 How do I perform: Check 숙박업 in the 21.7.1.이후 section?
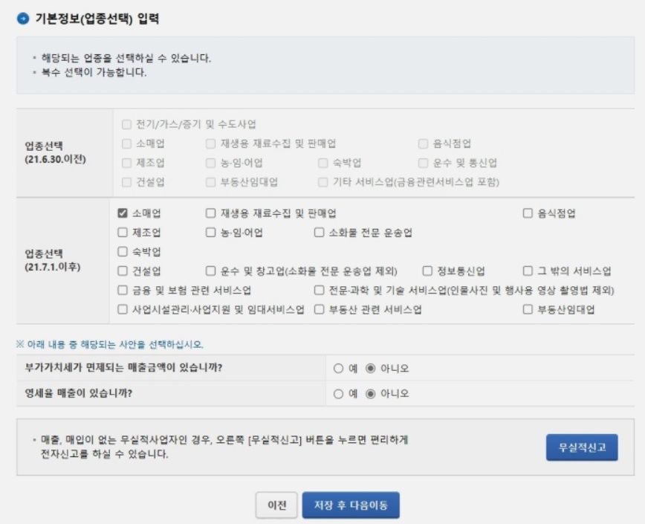pyautogui.click(x=122, y=251)
